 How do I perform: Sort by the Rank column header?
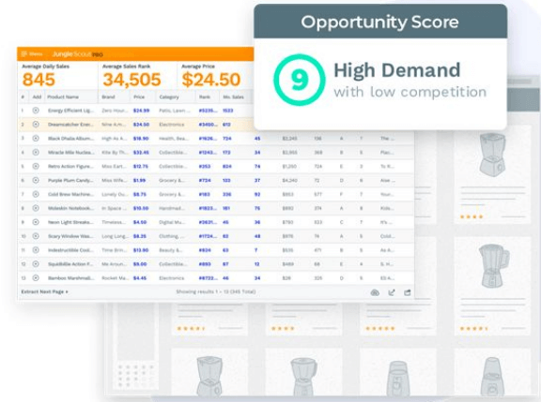pyautogui.click(x=205, y=97)
